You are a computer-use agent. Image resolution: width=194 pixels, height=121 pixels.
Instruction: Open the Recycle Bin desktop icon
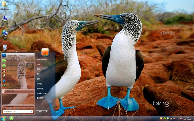(x=5, y=47)
